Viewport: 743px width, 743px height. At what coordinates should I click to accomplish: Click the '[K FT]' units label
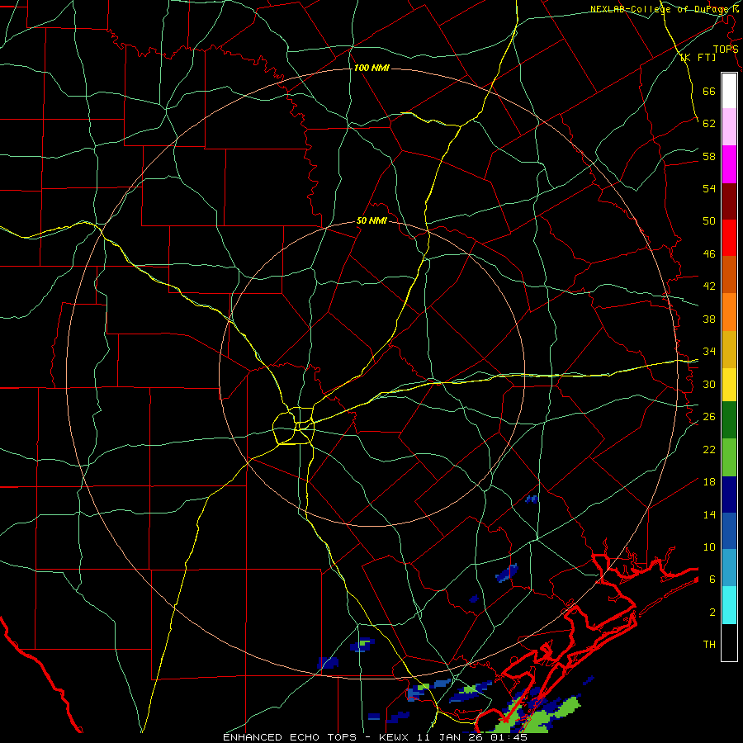click(x=698, y=57)
